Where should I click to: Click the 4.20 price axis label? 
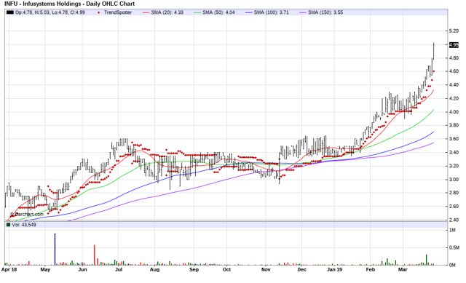tap(454, 99)
